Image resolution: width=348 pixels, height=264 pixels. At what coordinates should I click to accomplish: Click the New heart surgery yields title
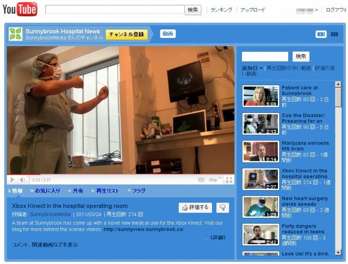[304, 202]
